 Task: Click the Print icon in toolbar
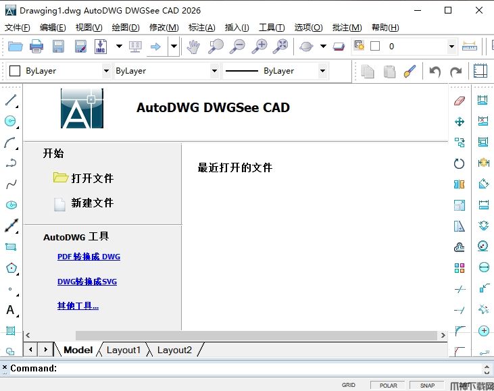coord(36,47)
